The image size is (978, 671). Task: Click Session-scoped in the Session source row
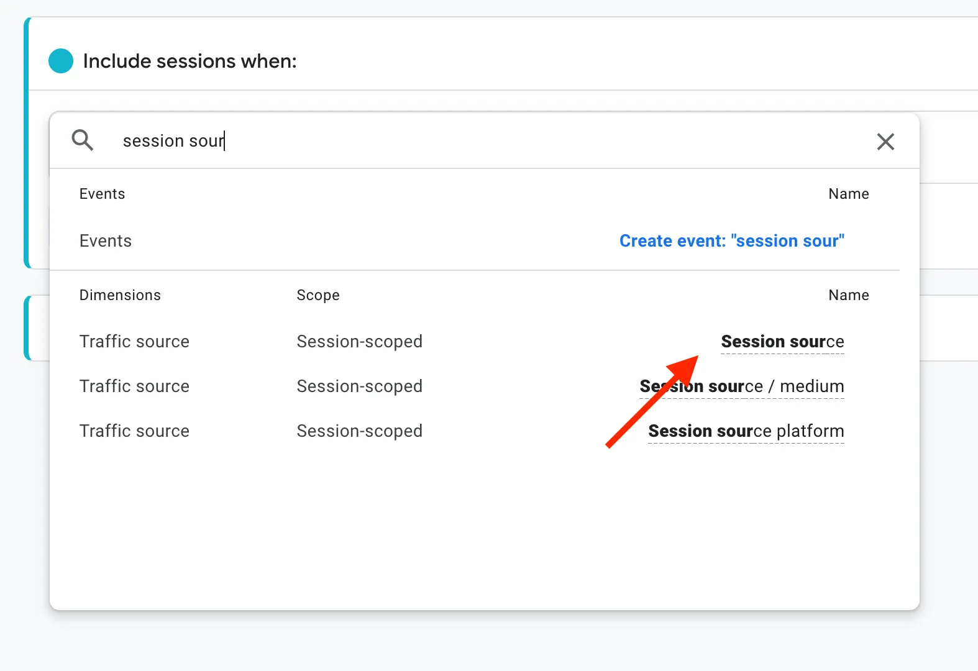(360, 342)
